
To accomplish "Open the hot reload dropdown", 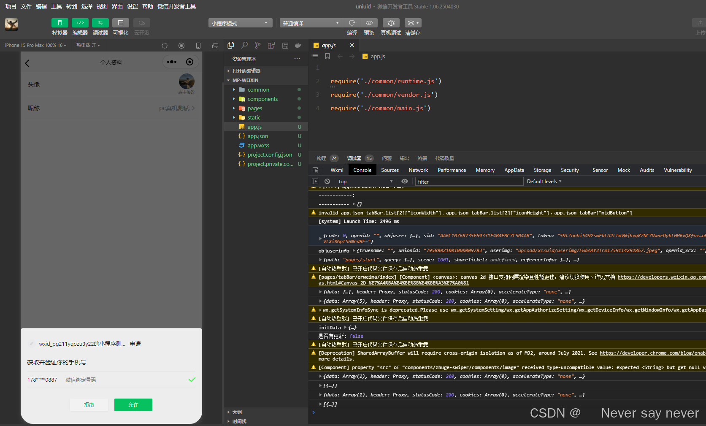I will pyautogui.click(x=88, y=45).
